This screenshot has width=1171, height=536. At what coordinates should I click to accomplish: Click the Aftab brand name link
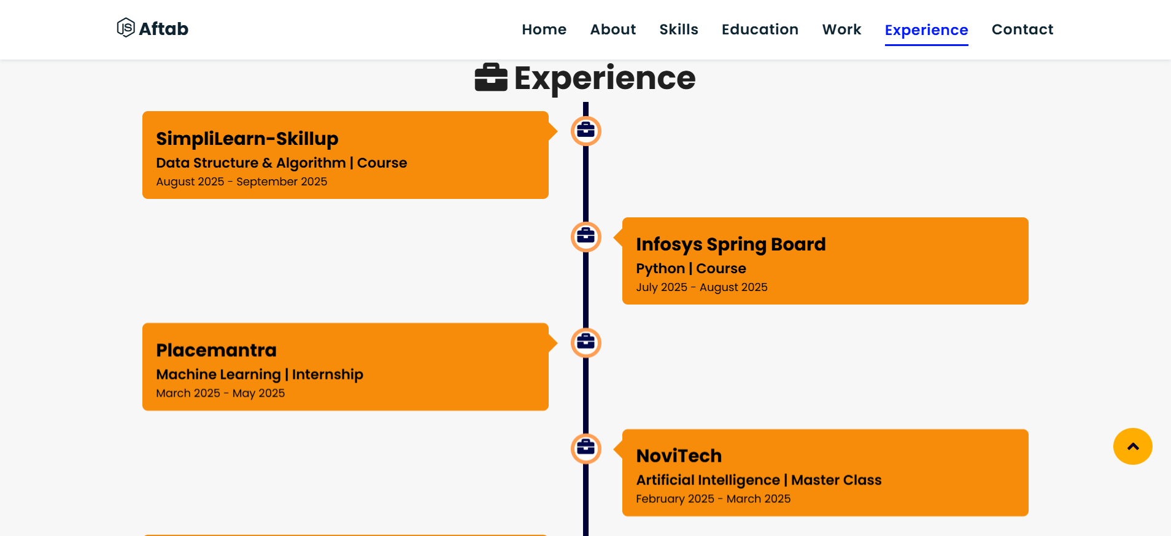(x=163, y=29)
